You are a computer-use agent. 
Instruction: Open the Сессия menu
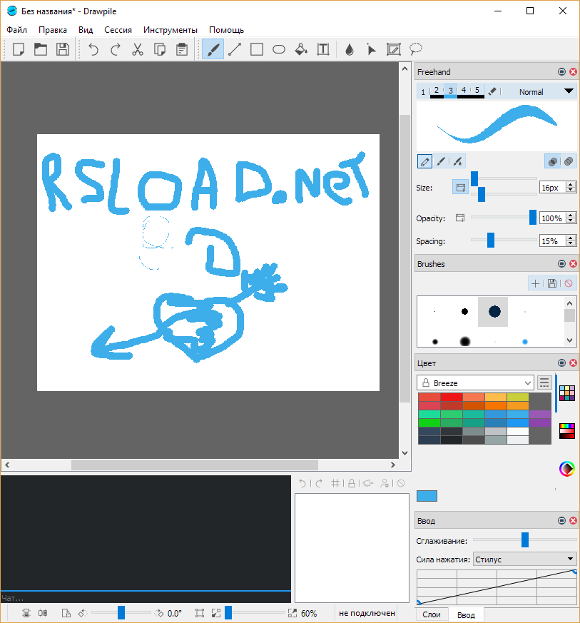tap(118, 30)
